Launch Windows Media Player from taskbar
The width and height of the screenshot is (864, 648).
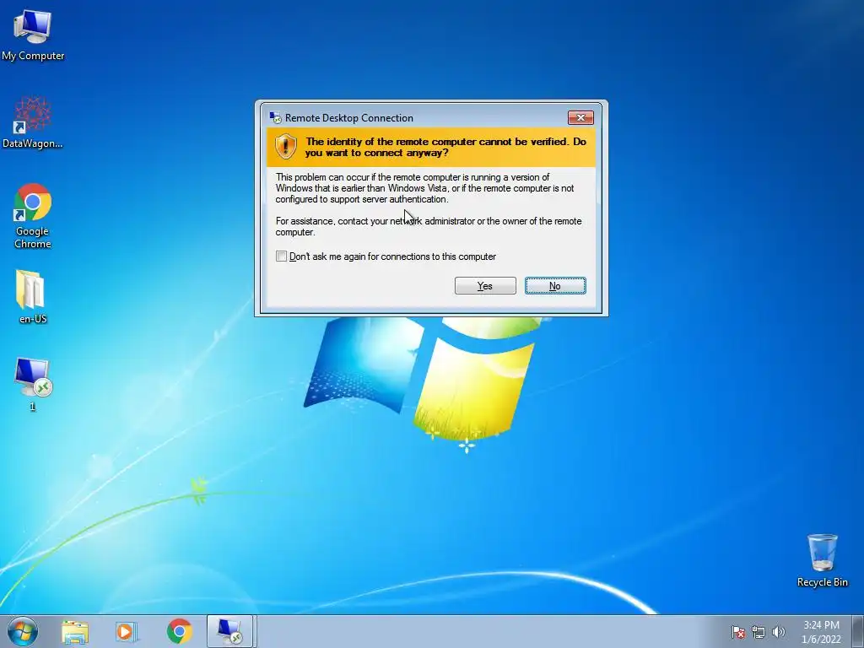127,632
